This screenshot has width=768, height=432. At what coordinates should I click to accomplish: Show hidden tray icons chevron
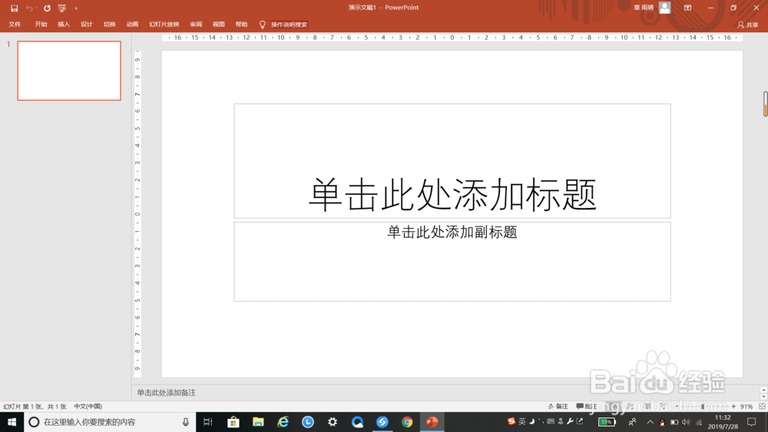pyautogui.click(x=650, y=422)
